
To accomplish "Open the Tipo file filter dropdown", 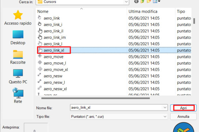I will [165, 117].
